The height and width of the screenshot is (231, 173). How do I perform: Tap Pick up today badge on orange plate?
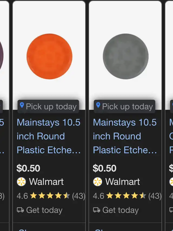click(51, 106)
